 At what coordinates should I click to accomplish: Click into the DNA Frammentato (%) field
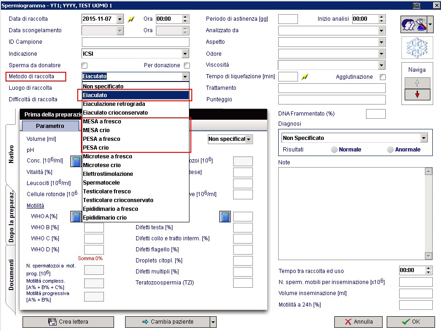376,114
